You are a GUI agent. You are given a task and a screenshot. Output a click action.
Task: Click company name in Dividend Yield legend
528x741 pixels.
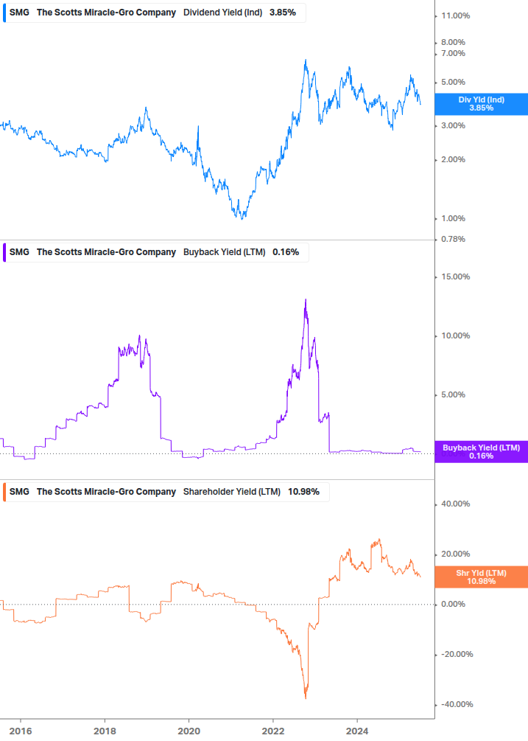(x=106, y=13)
